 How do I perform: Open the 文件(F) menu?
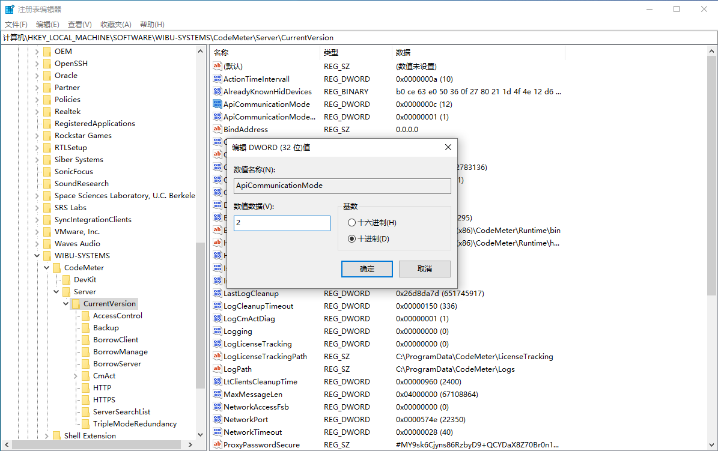point(16,24)
